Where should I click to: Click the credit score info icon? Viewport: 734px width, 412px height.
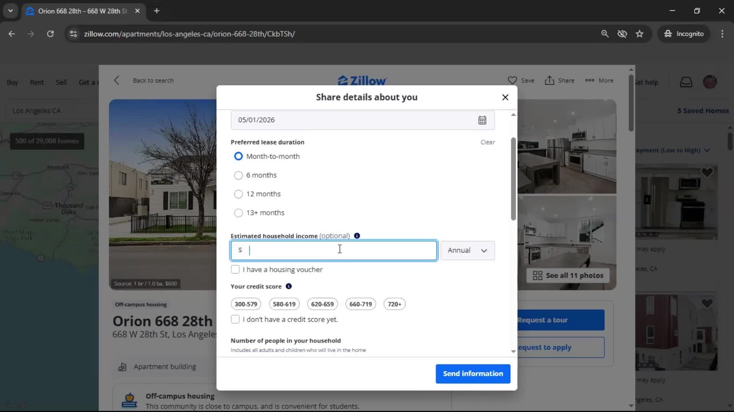point(289,286)
